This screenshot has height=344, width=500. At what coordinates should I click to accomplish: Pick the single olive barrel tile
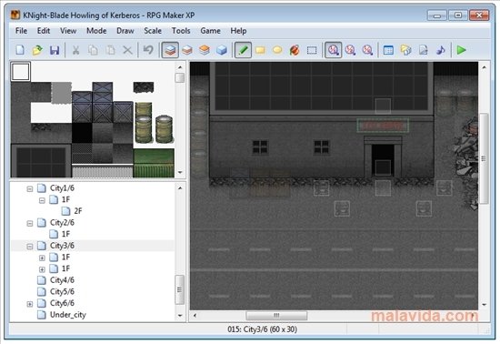pyautogui.click(x=165, y=129)
